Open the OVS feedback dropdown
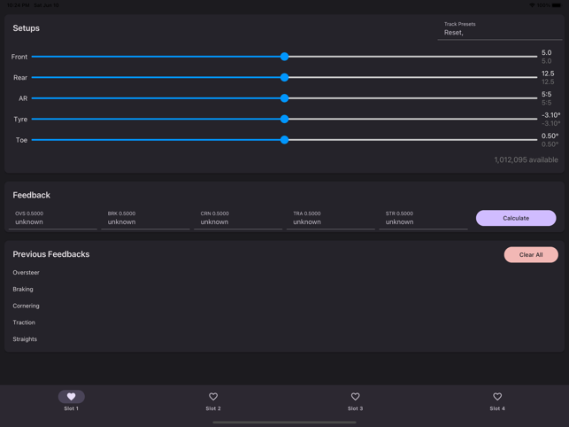 (x=53, y=219)
